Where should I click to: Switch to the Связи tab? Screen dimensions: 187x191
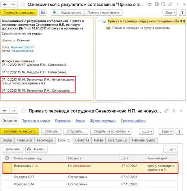point(98,140)
